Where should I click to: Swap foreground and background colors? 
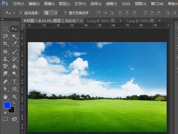click(x=14, y=103)
